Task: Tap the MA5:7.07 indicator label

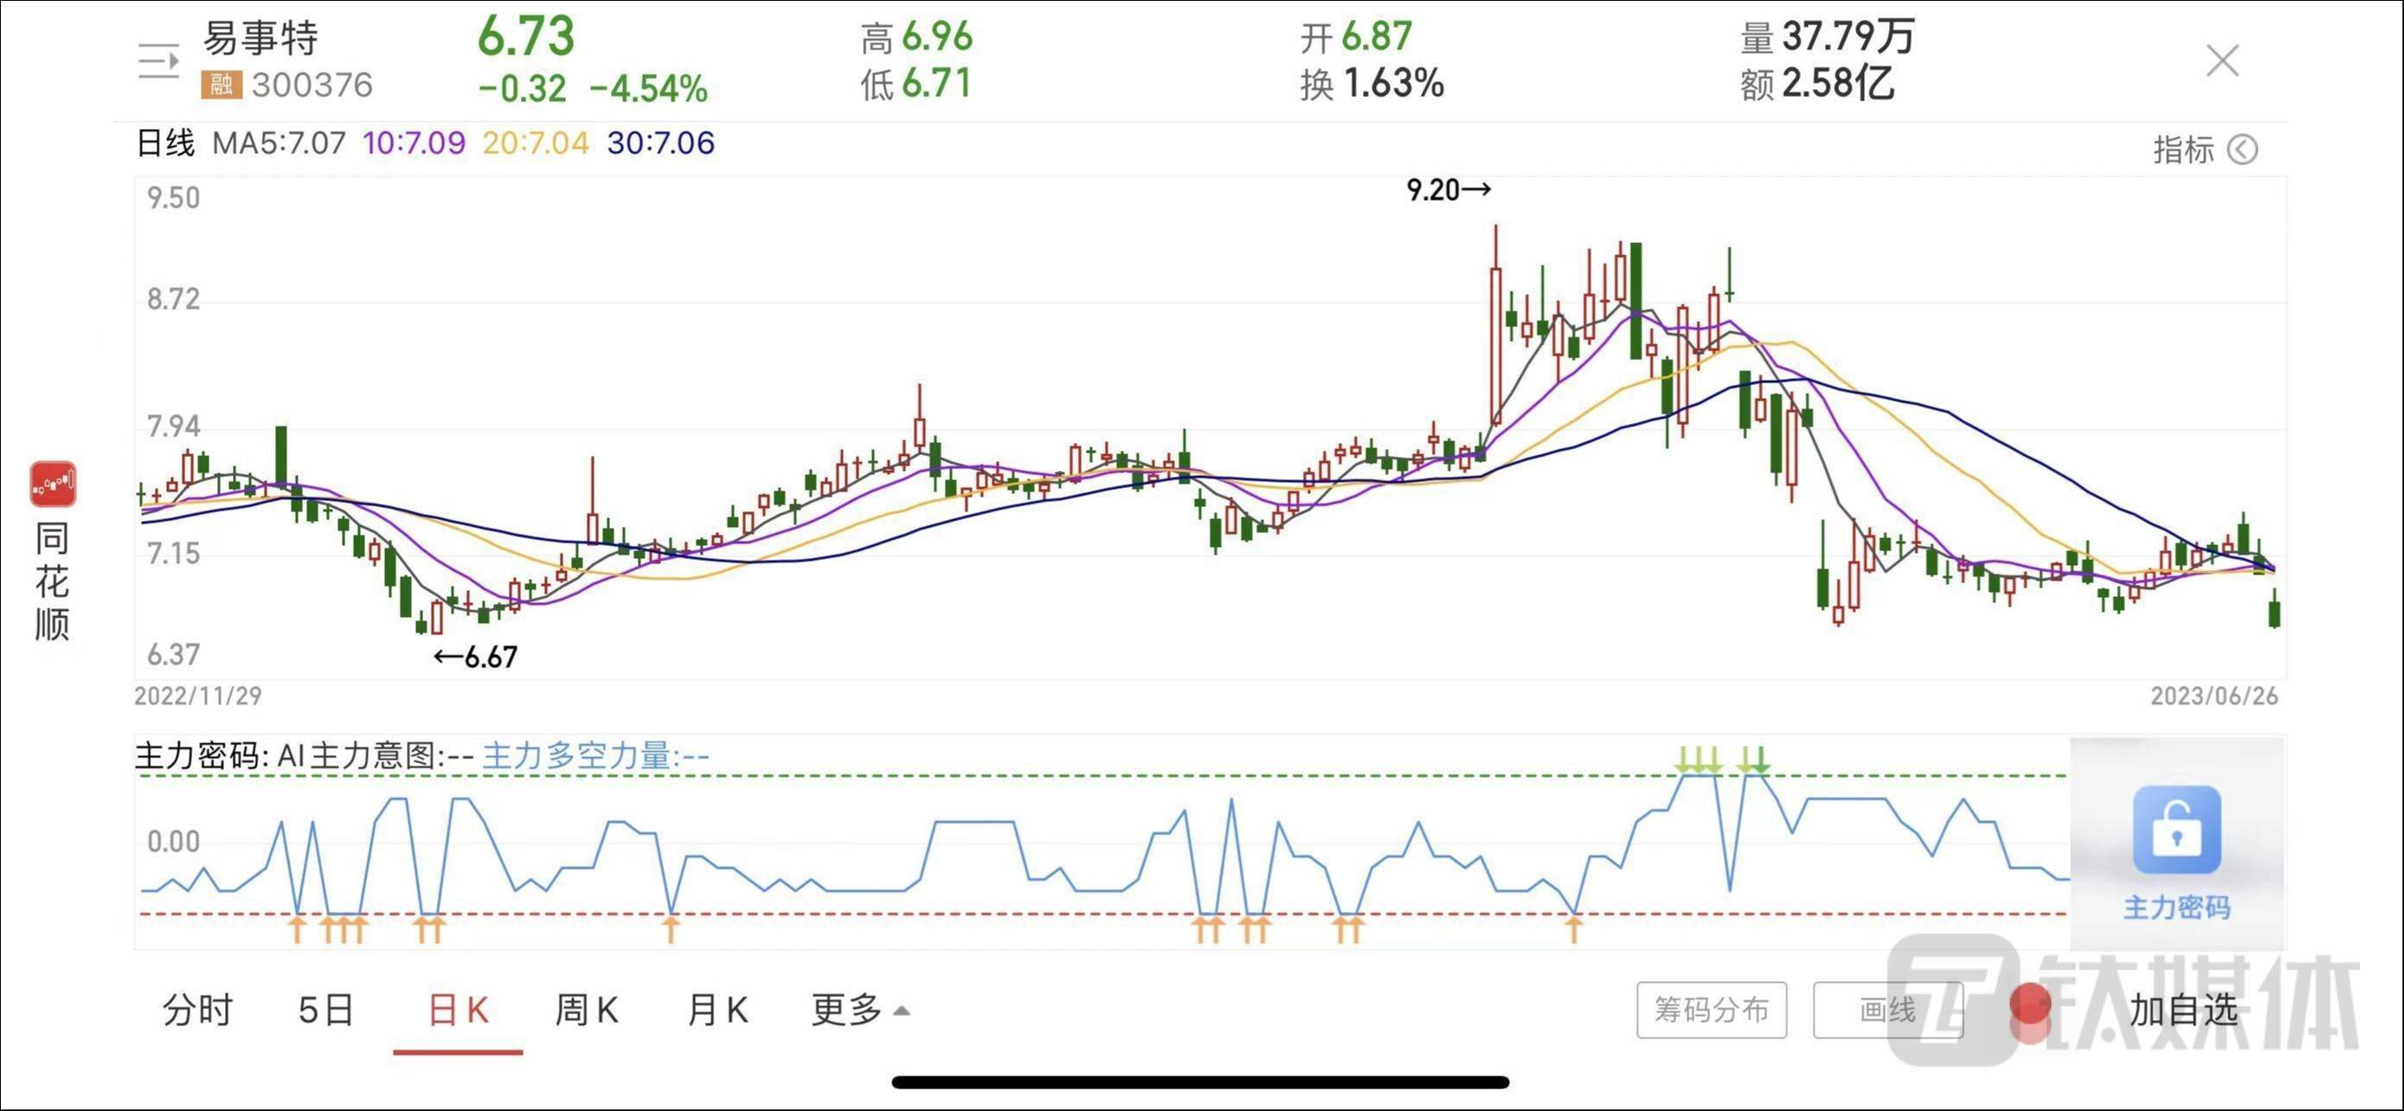Action: [x=279, y=144]
